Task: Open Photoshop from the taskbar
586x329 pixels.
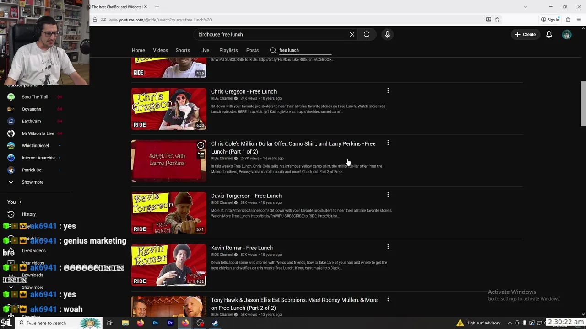Action: 155,323
